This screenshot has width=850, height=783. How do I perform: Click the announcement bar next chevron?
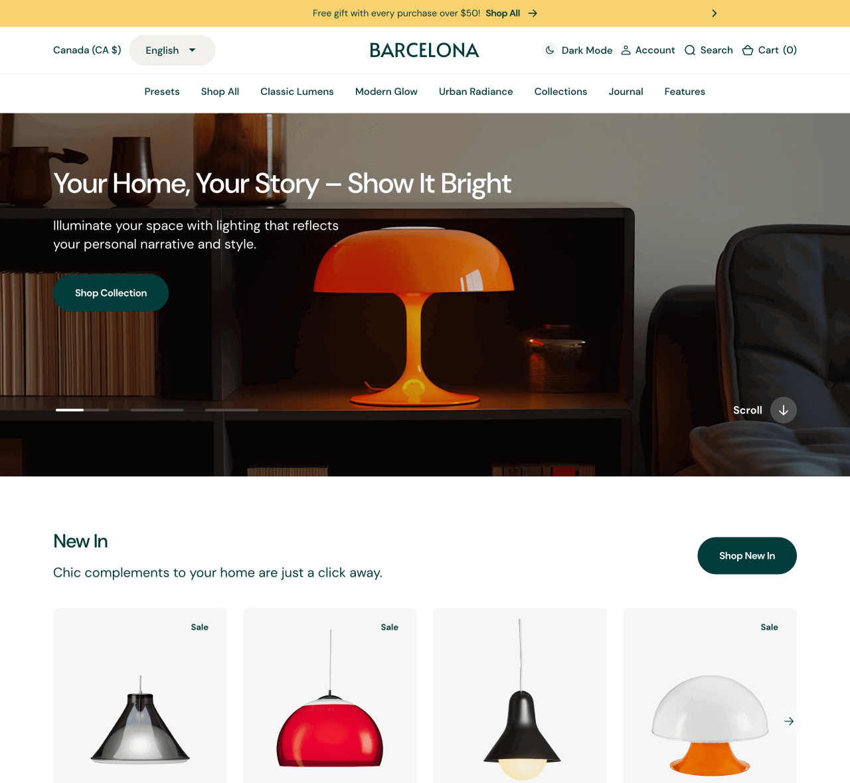[x=715, y=13]
